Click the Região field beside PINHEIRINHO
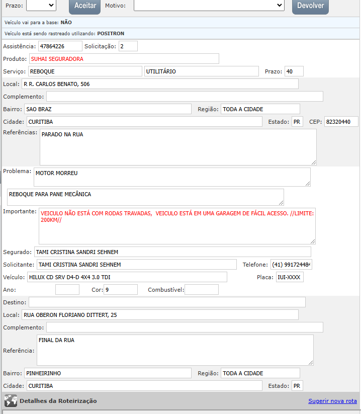361x414 pixels. click(260, 373)
